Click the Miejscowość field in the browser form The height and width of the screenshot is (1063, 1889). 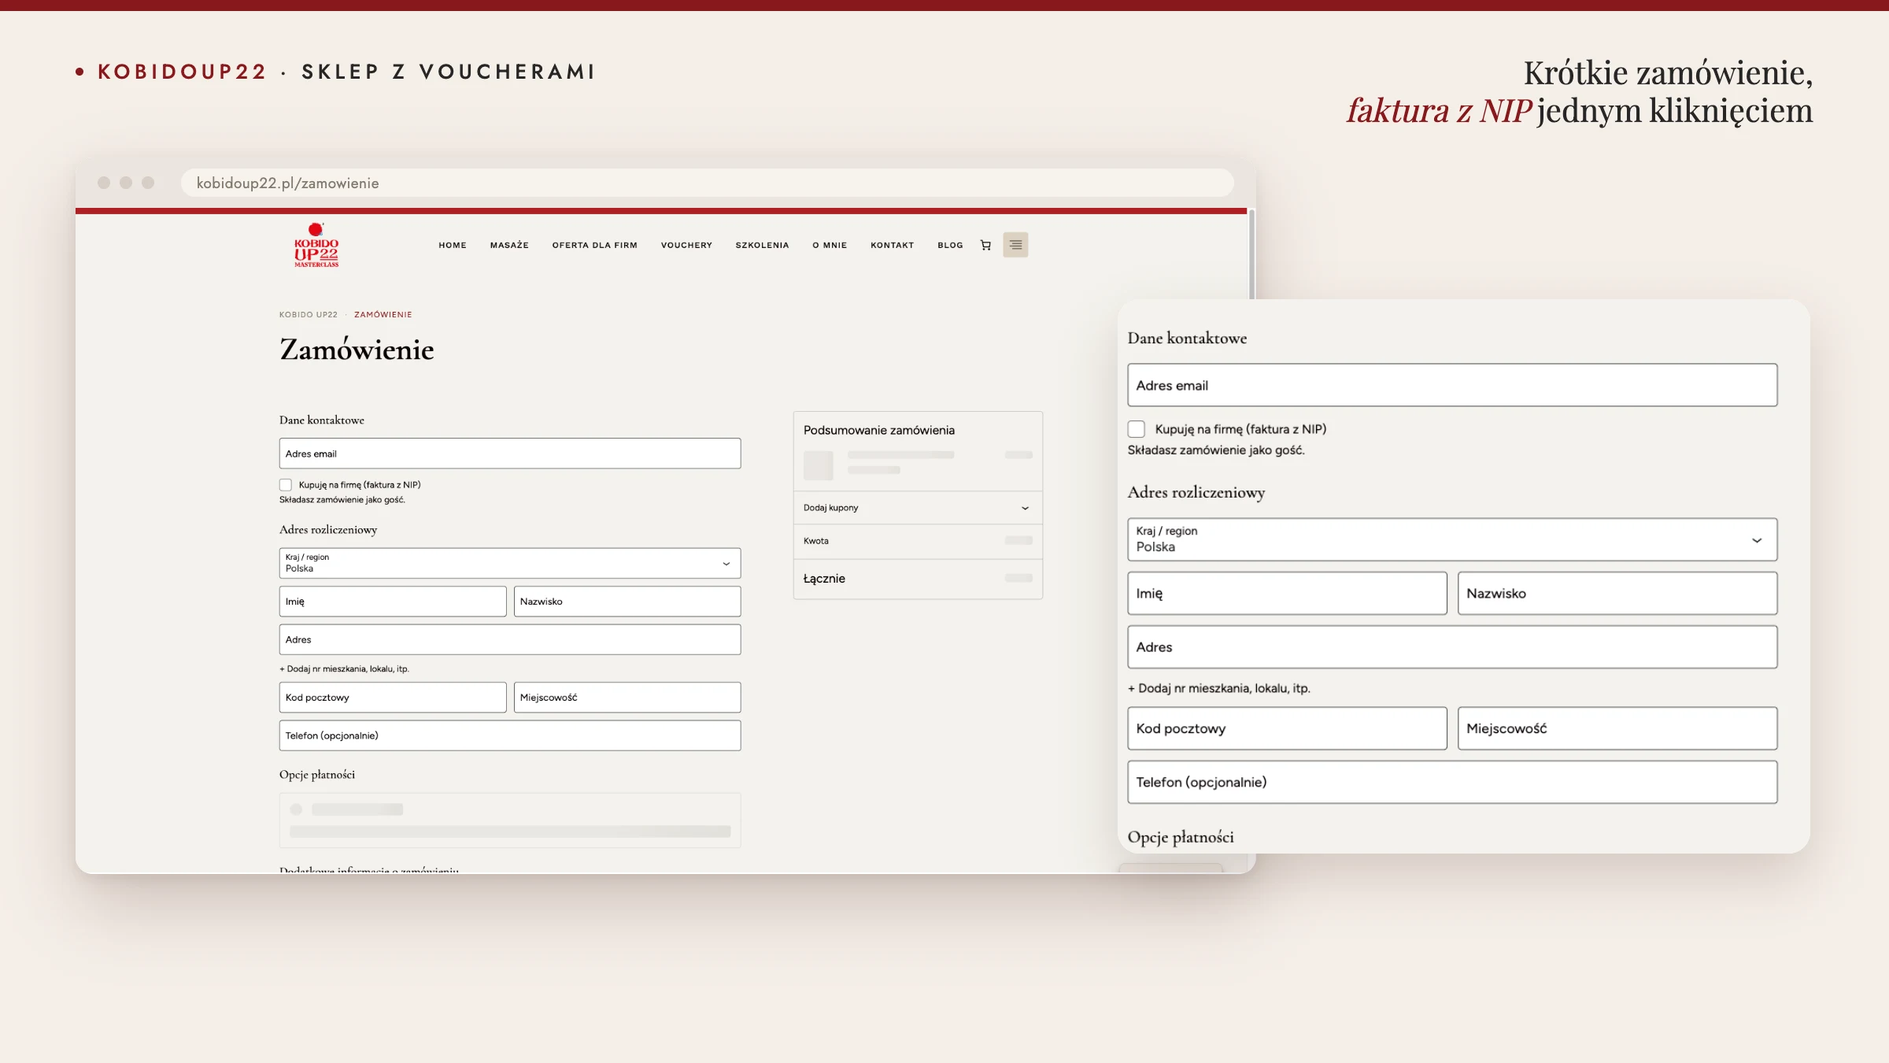pos(627,698)
